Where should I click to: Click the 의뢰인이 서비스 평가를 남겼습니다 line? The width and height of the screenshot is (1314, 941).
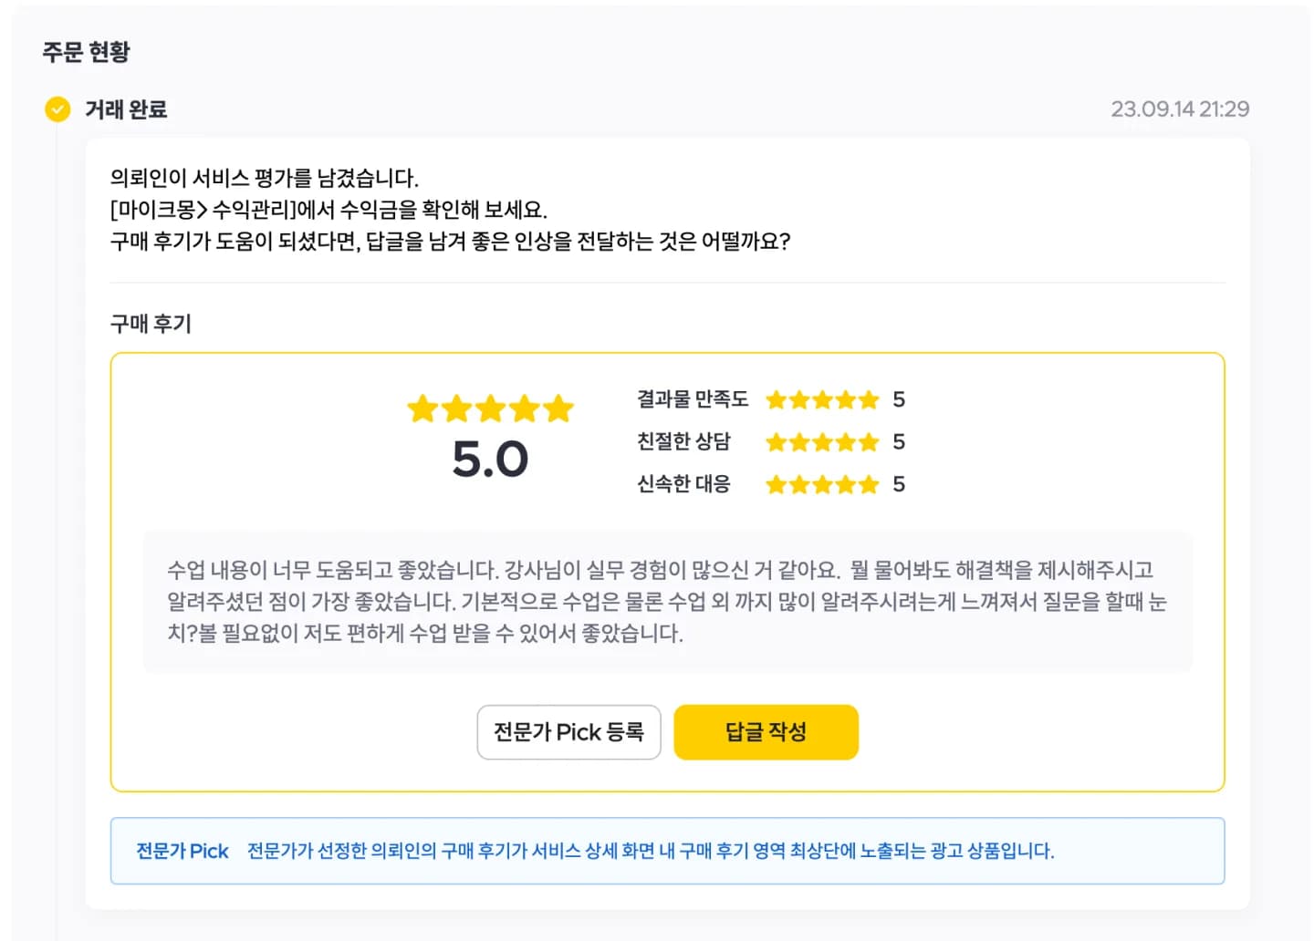[265, 178]
